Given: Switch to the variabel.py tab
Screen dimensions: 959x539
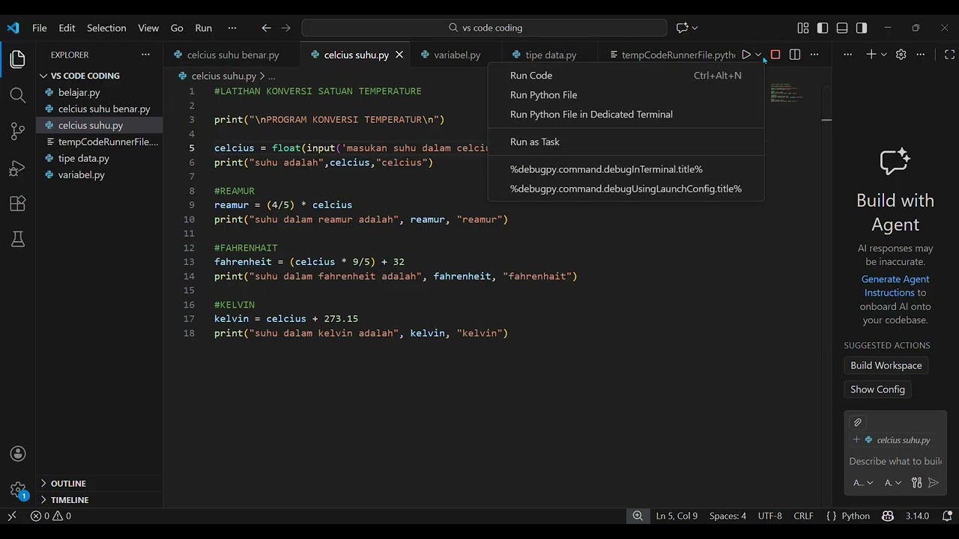Looking at the screenshot, I should coord(457,55).
